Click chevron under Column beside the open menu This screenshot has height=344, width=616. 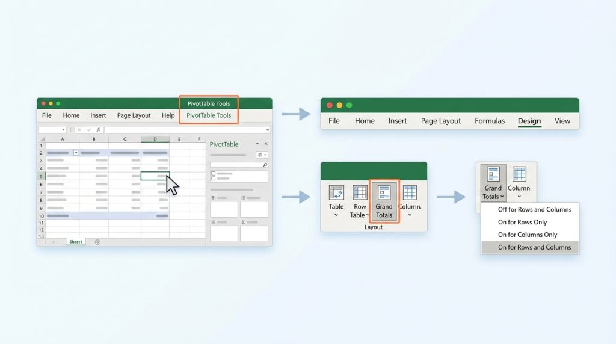[x=519, y=197]
